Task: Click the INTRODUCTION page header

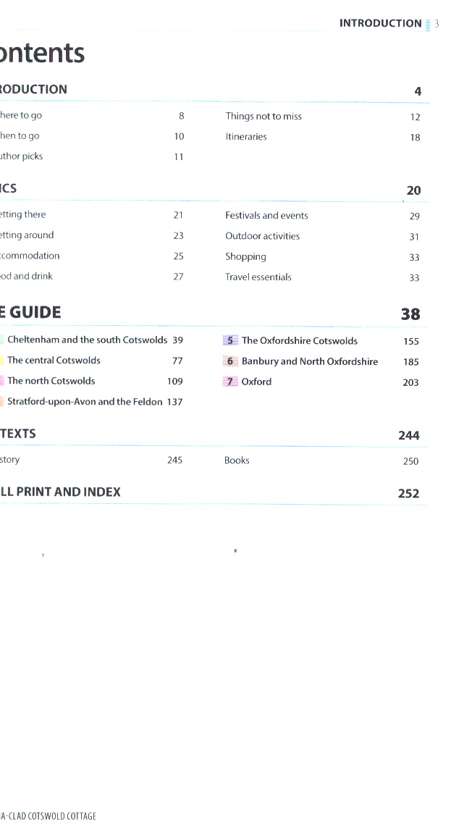Action: tap(380, 24)
